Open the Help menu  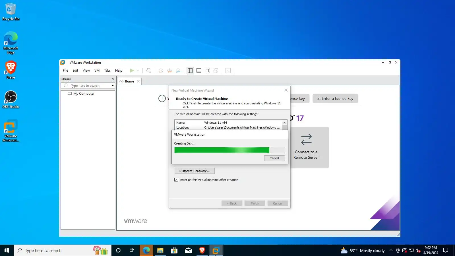pyautogui.click(x=119, y=71)
